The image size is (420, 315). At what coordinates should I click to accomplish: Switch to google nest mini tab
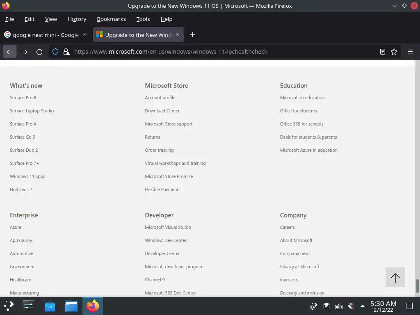tap(46, 35)
